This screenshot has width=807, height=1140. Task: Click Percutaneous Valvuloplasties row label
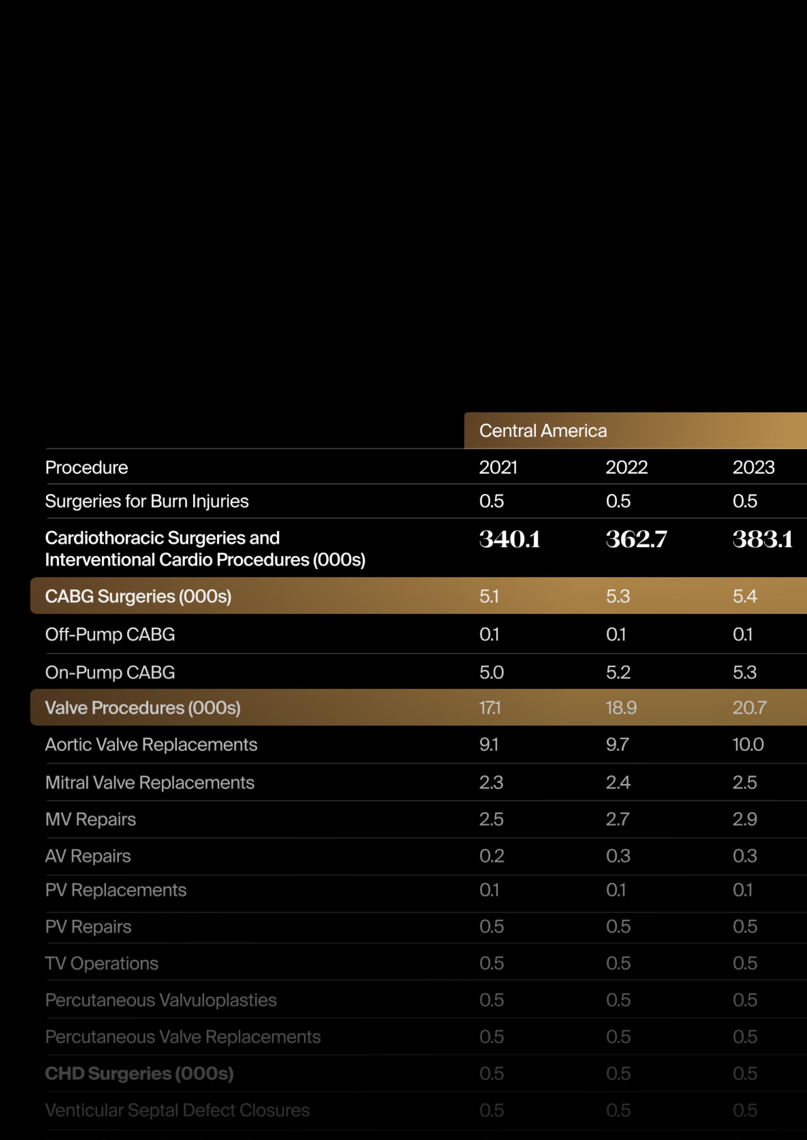click(160, 1000)
